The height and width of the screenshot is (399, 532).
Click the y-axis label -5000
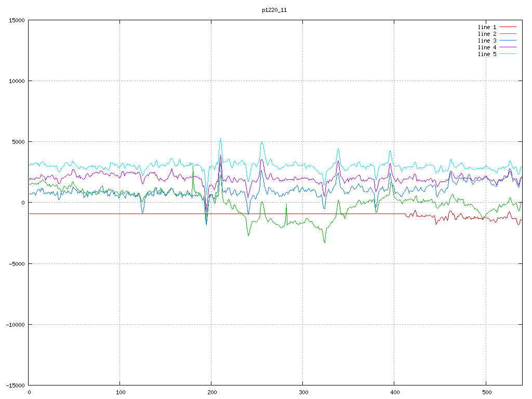(x=17, y=263)
